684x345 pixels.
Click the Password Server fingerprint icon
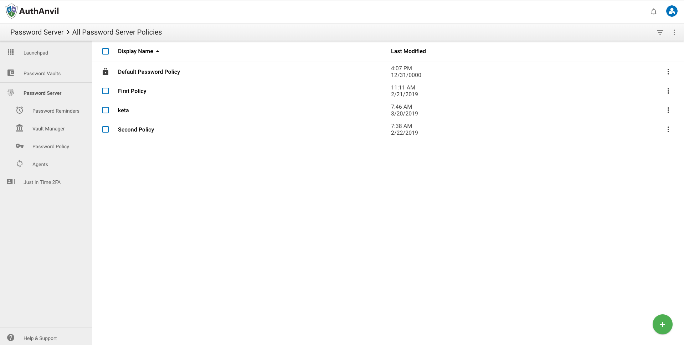point(11,93)
